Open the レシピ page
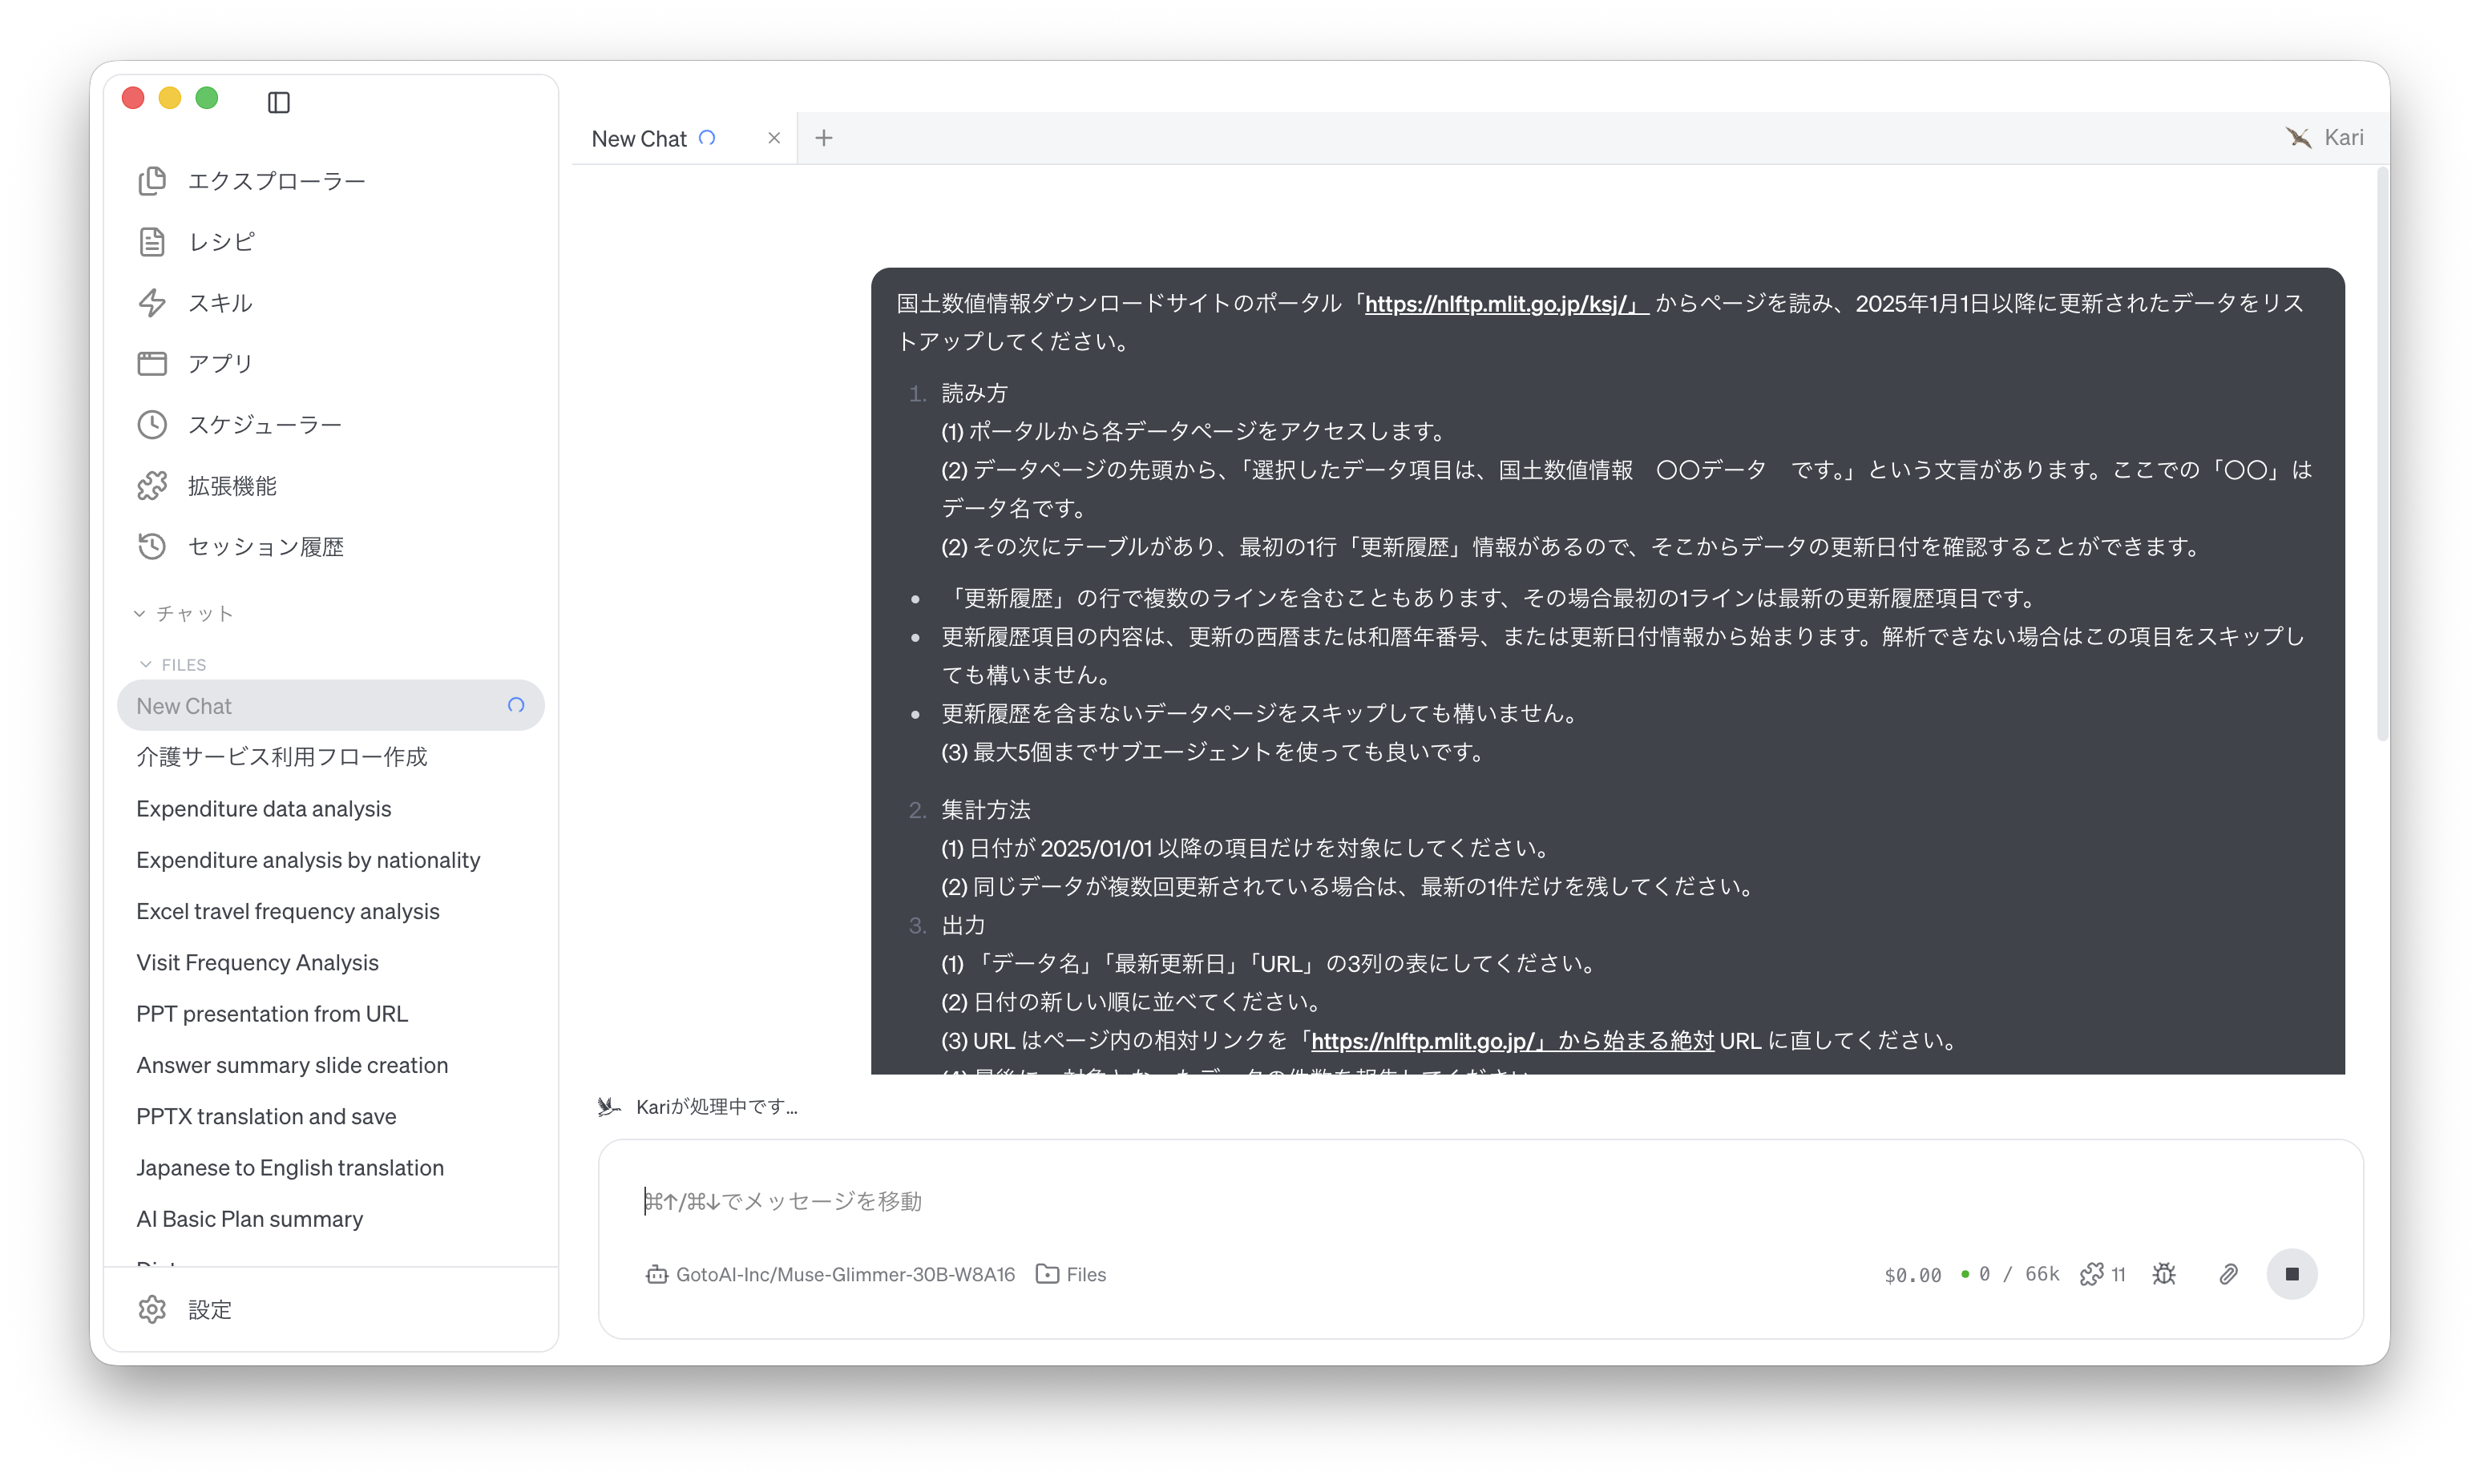This screenshot has width=2480, height=1484. point(196,242)
